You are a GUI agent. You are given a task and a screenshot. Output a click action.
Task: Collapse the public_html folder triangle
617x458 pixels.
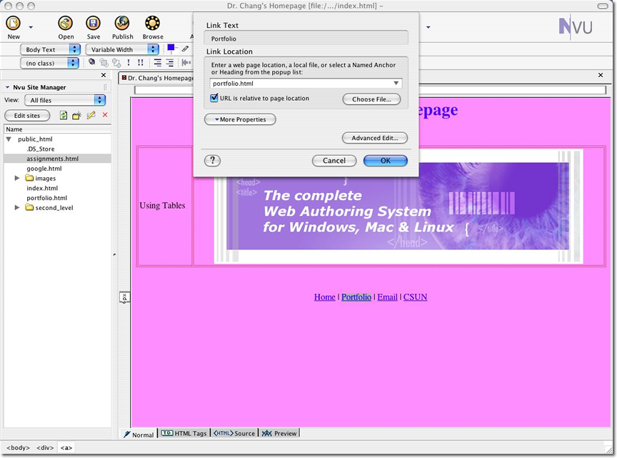[9, 139]
